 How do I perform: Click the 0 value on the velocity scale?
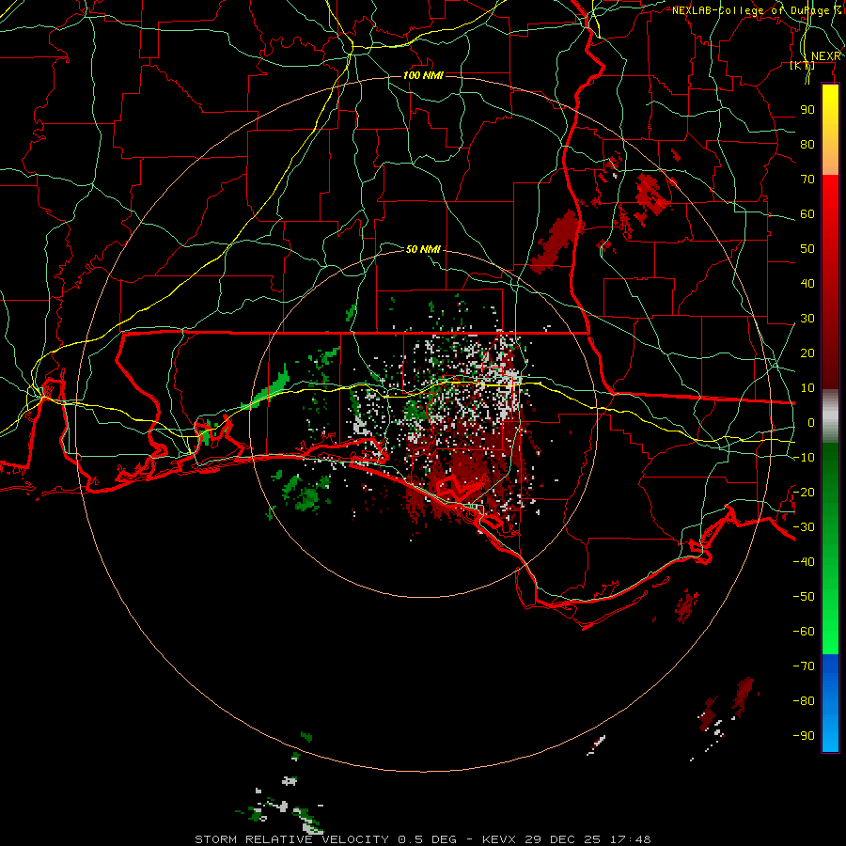click(811, 422)
